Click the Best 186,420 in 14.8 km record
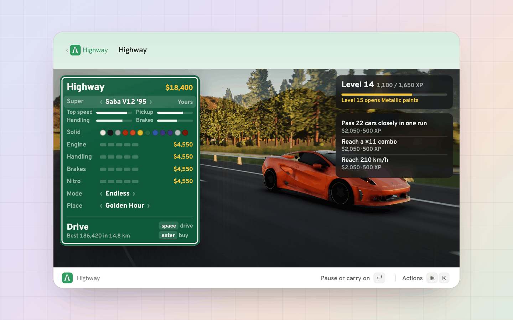 point(98,236)
